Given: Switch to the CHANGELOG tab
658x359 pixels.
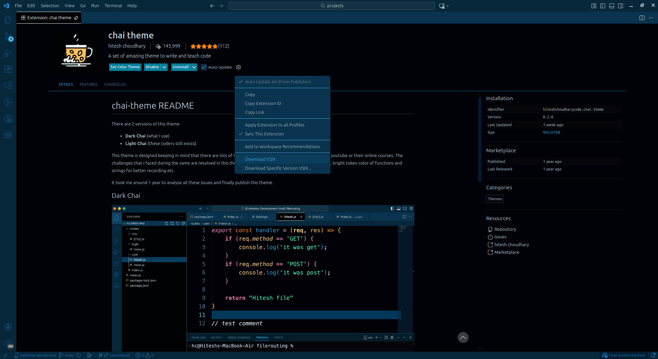Looking at the screenshot, I should click(x=115, y=84).
